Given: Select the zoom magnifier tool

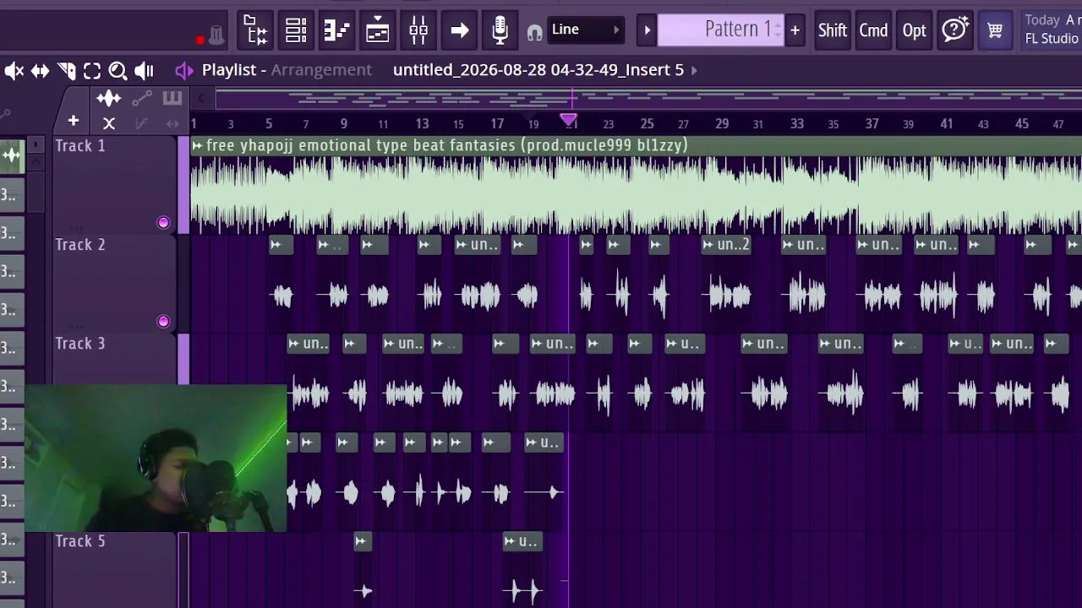Looking at the screenshot, I should [117, 71].
